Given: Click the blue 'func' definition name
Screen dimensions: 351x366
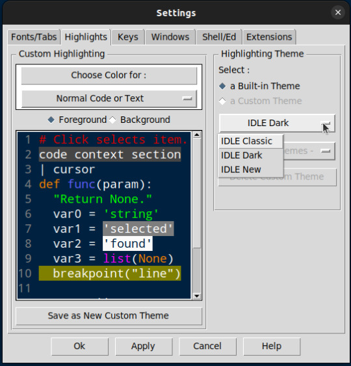Looking at the screenshot, I should coord(81,185).
